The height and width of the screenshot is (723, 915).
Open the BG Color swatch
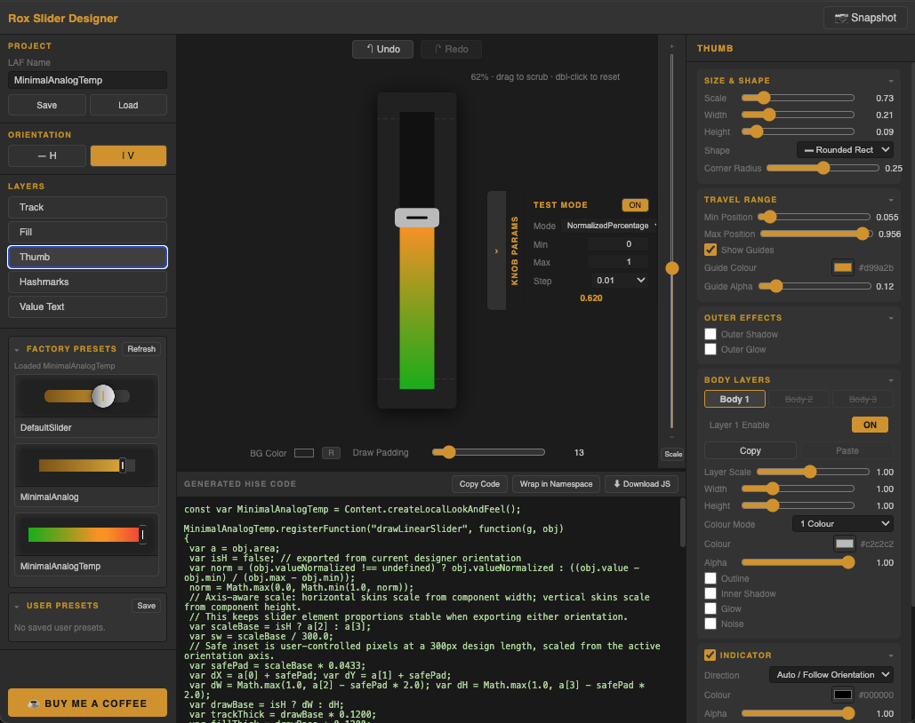click(x=304, y=453)
